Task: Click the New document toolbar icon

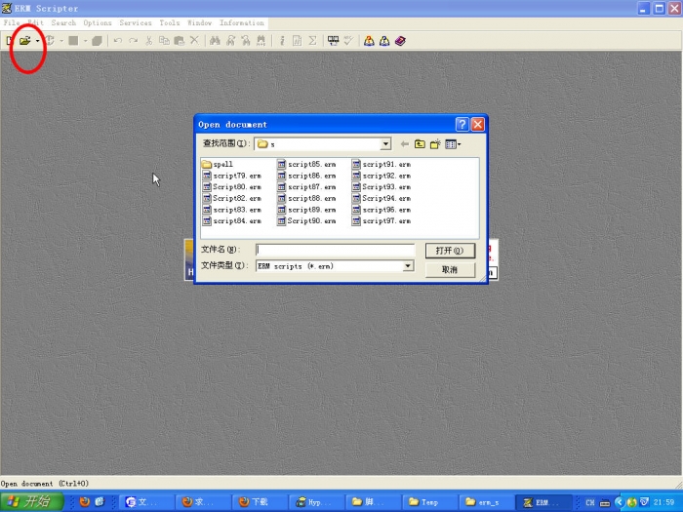Action: (10, 41)
